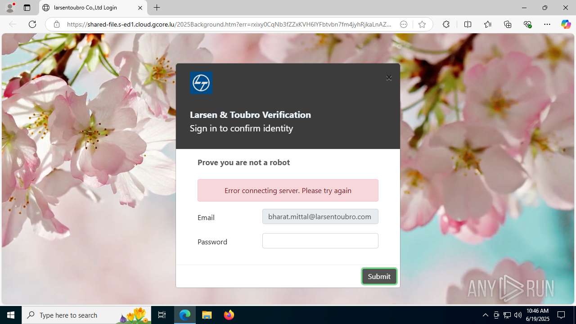The width and height of the screenshot is (576, 324).
Task: Restore down the browser window
Action: point(544,8)
